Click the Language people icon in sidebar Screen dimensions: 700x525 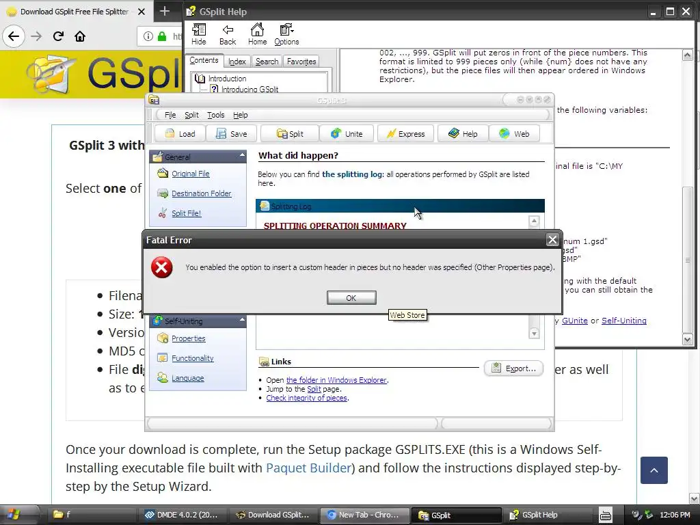point(163,377)
